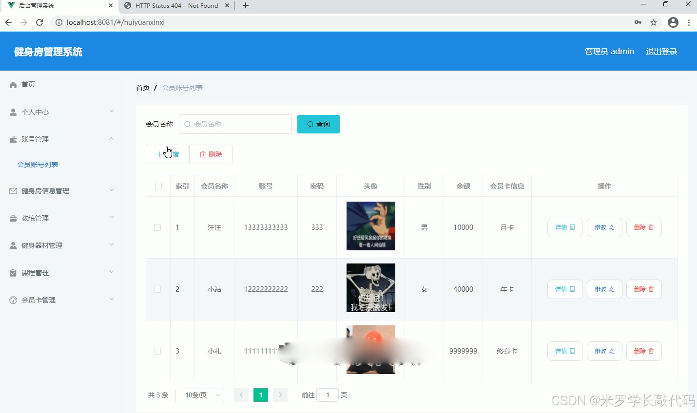The height and width of the screenshot is (413, 697).
Task: Click the 查询 search button
Action: coord(318,124)
